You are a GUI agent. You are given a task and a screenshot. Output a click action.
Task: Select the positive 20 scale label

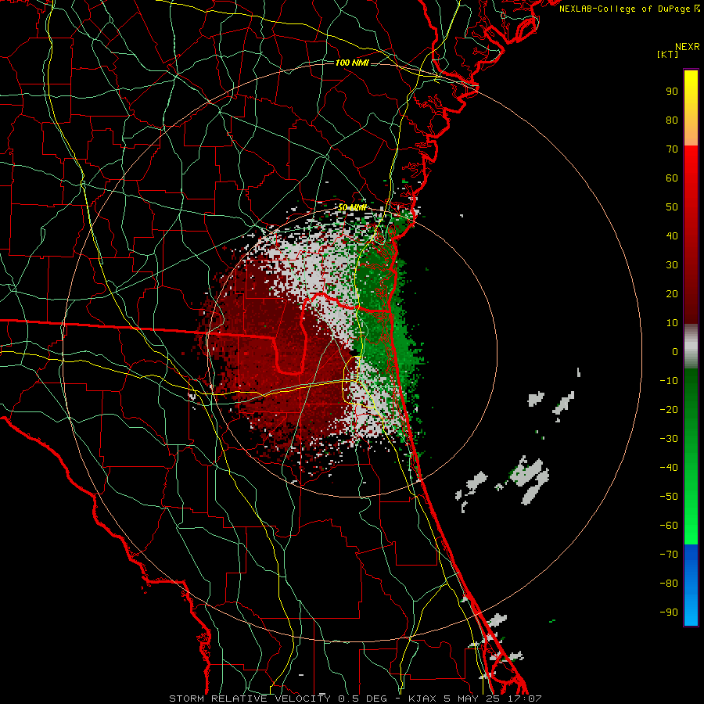point(672,293)
